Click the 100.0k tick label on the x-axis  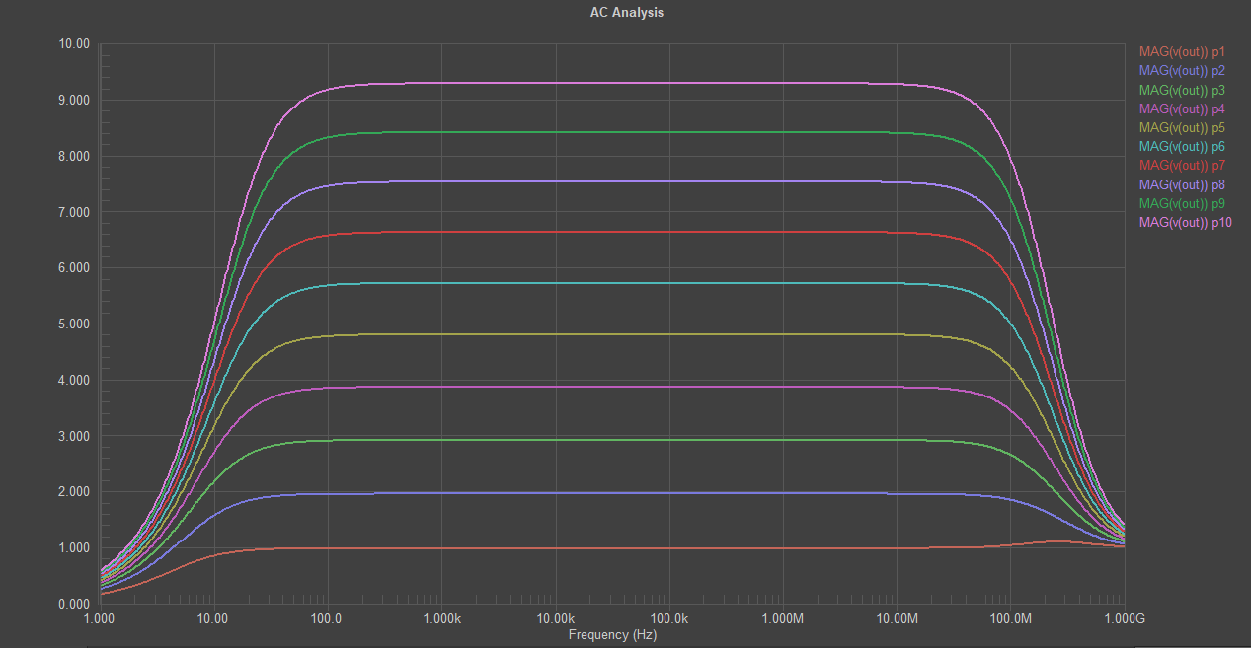pos(667,617)
